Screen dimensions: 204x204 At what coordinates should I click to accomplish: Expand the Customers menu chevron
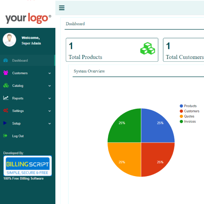click(49, 73)
